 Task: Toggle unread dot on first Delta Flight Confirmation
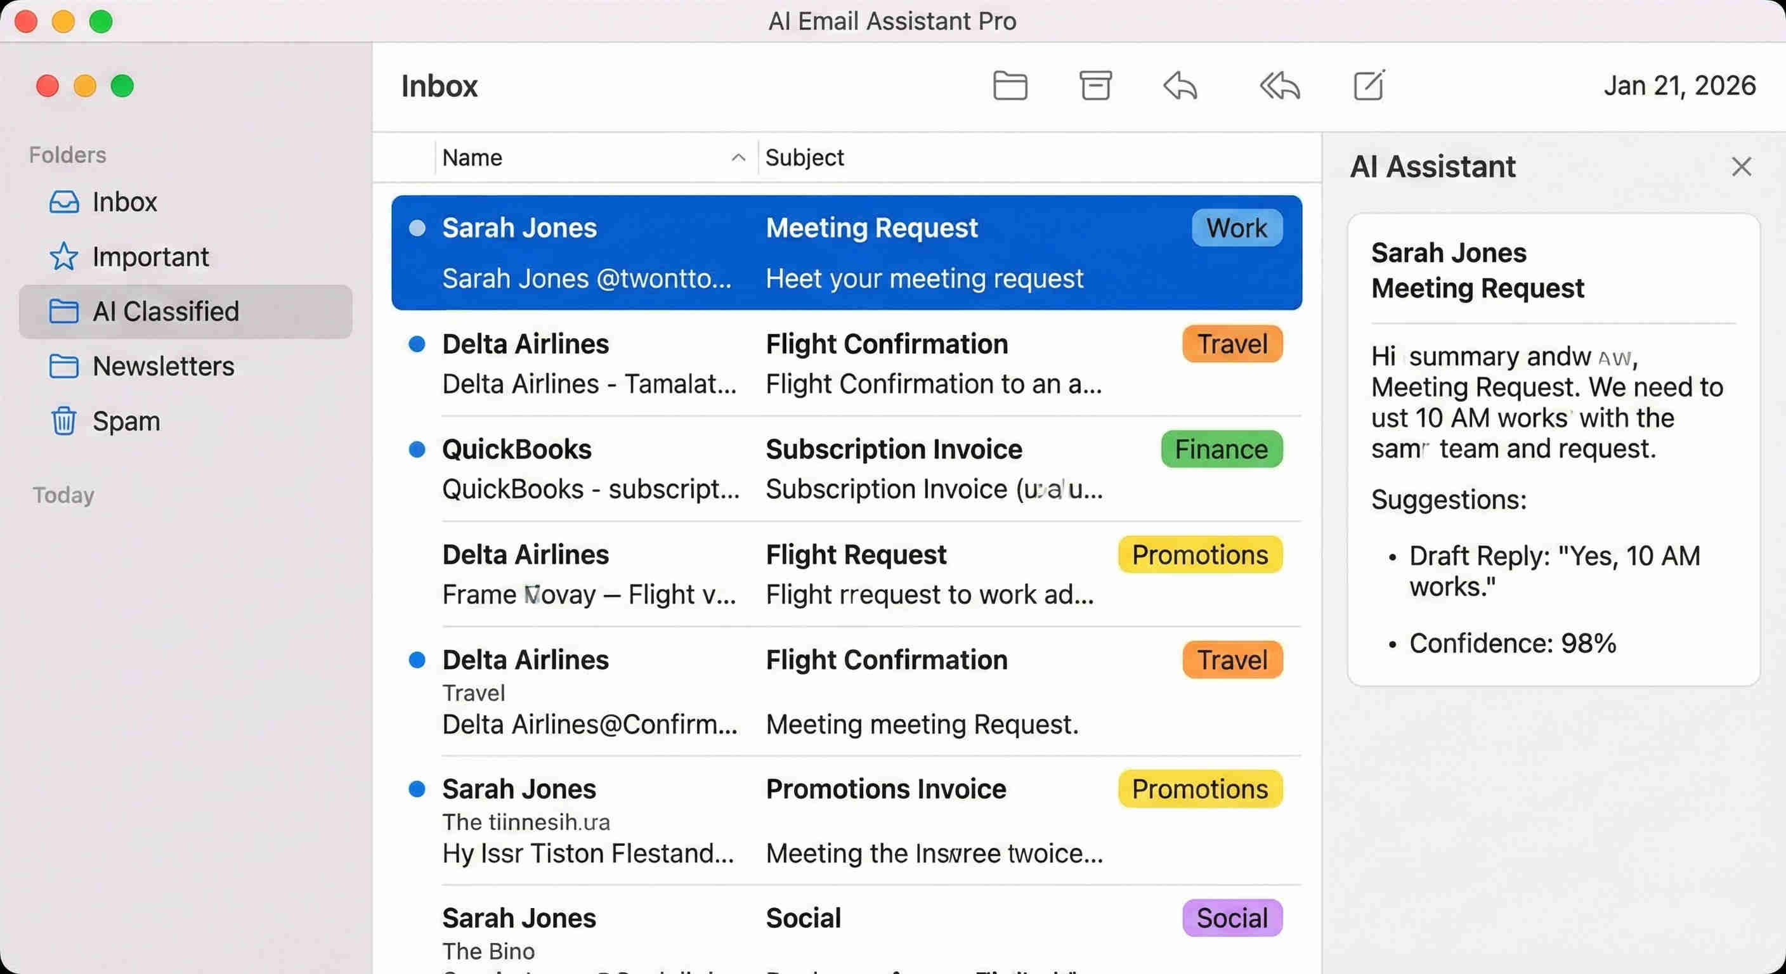pos(417,344)
